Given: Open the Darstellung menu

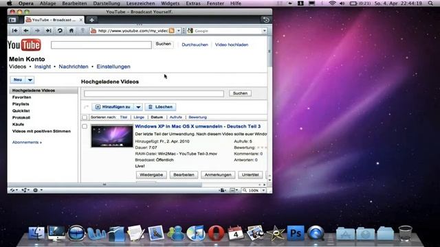Looking at the screenshot, I should pos(107,3).
